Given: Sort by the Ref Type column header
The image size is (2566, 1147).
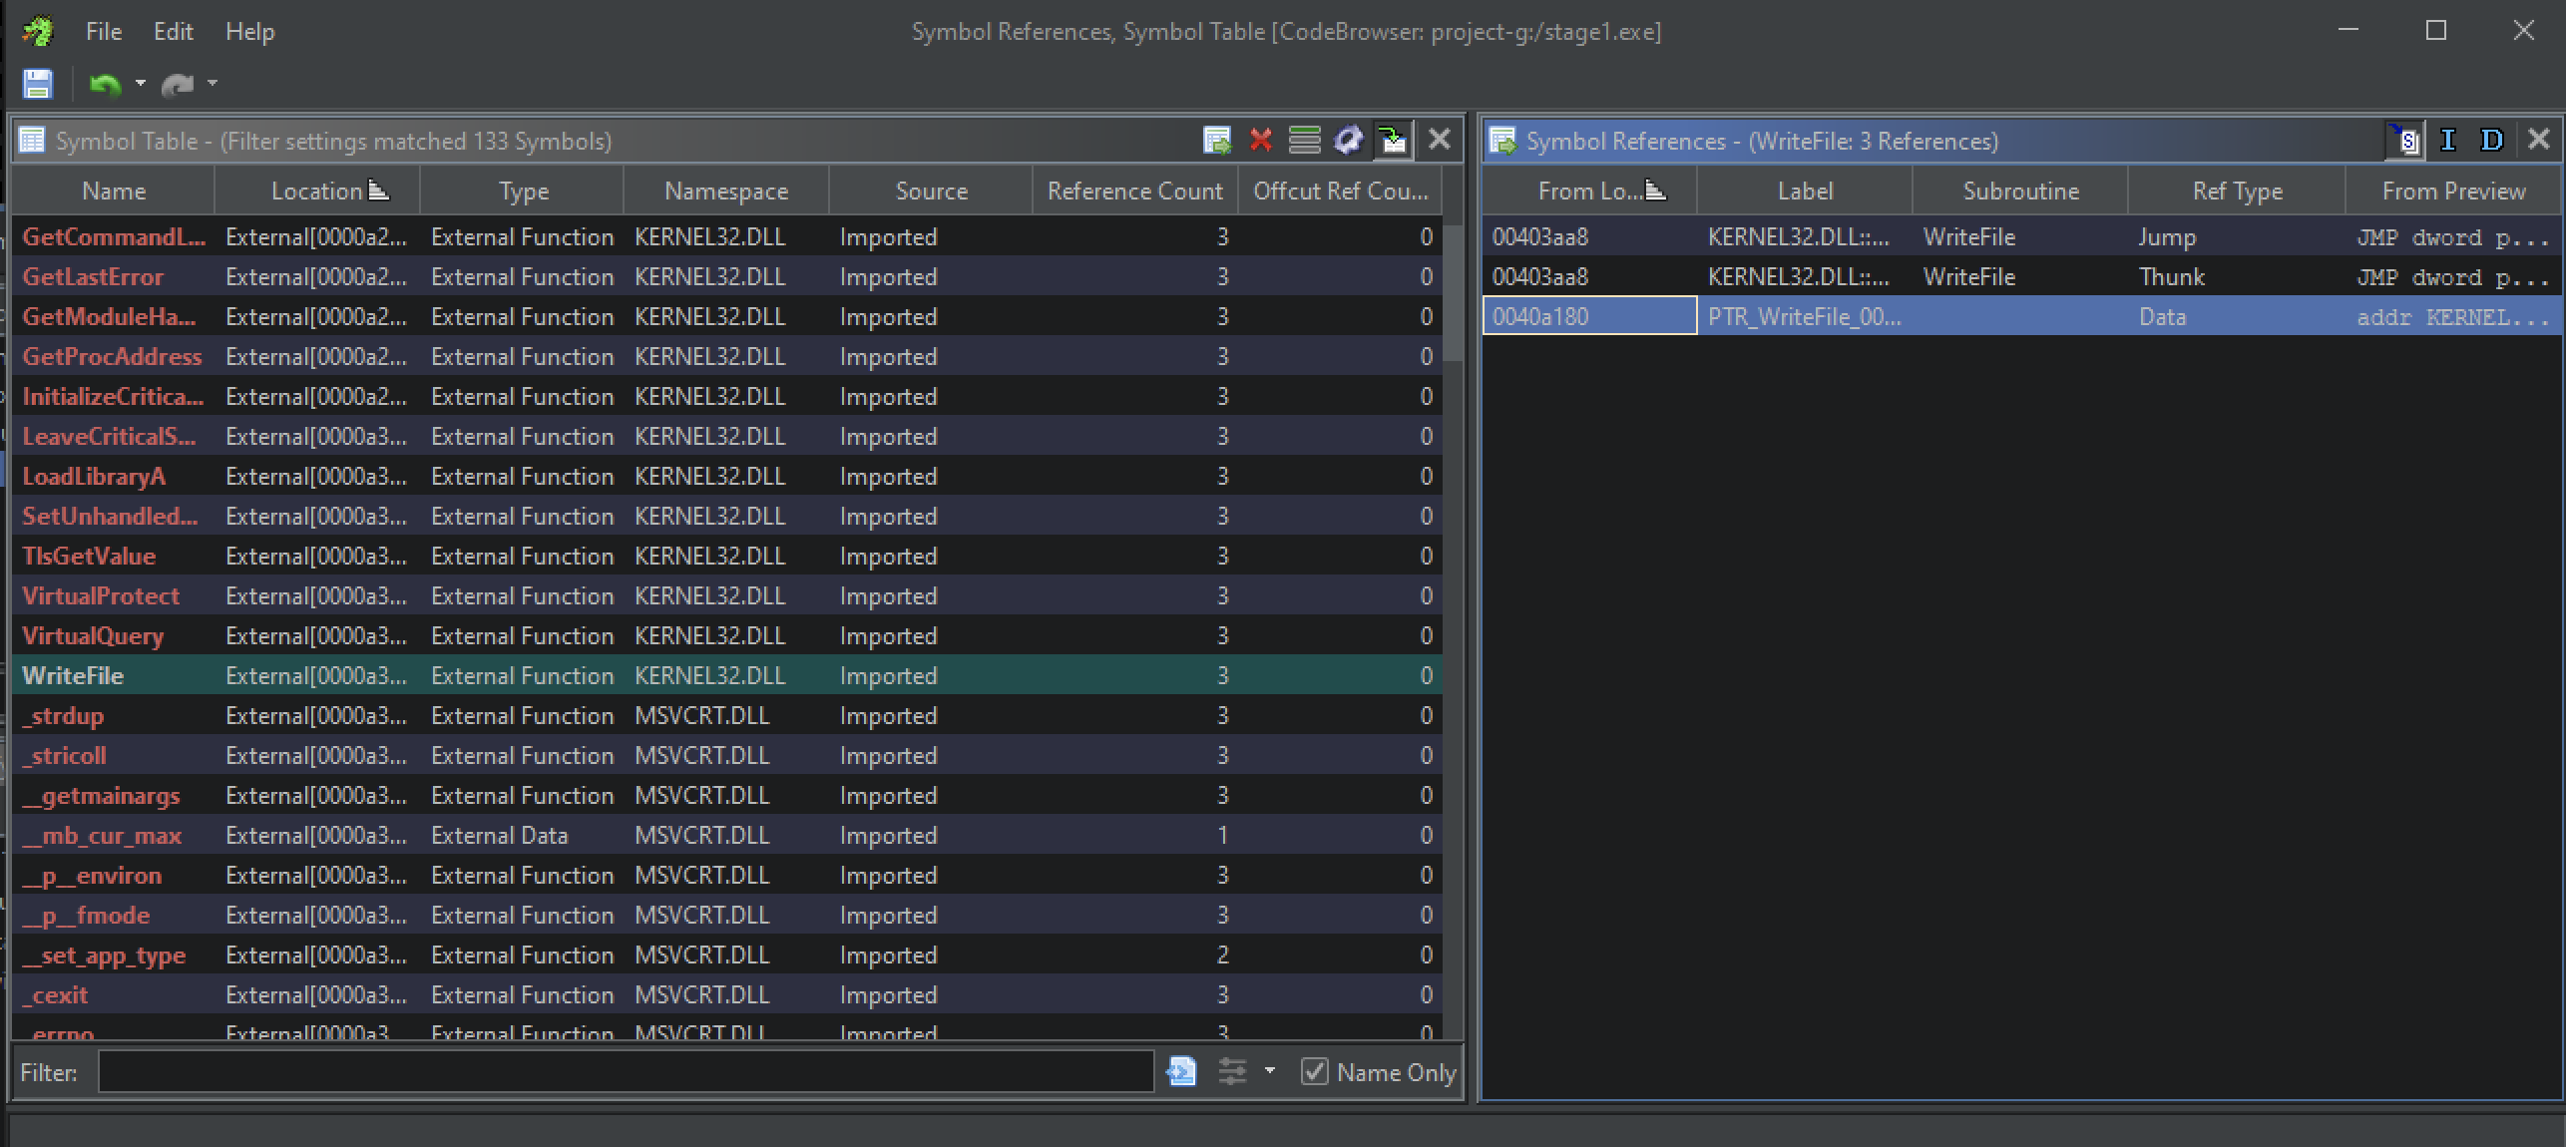Looking at the screenshot, I should click(x=2237, y=191).
